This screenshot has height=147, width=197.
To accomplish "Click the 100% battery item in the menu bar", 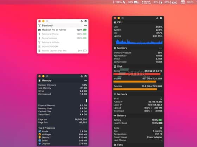I will pyautogui.click(x=119, y=2).
